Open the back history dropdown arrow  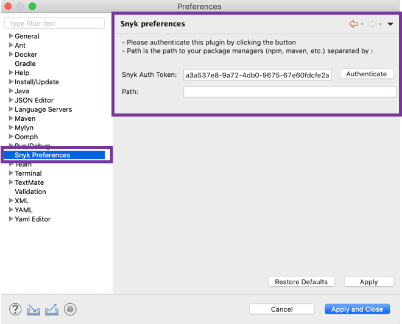point(362,24)
